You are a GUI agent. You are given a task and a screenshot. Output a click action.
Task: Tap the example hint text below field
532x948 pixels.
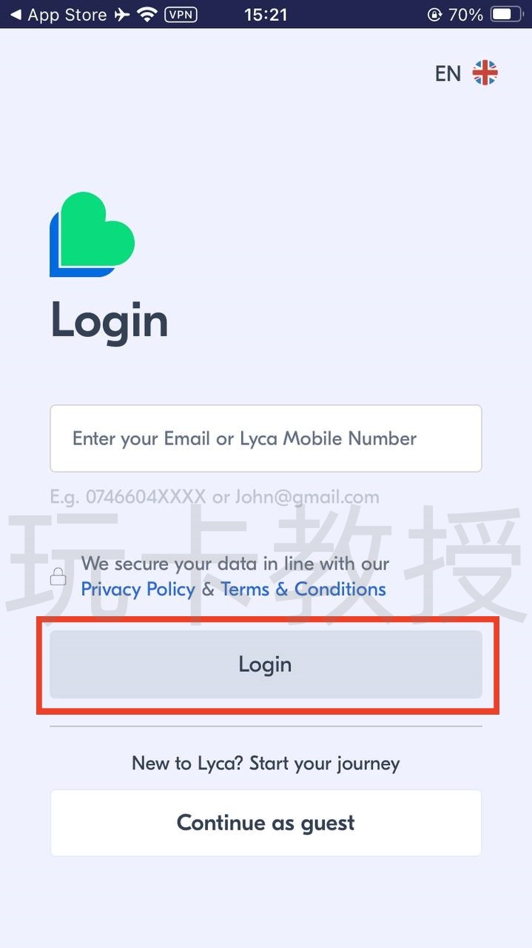click(215, 497)
